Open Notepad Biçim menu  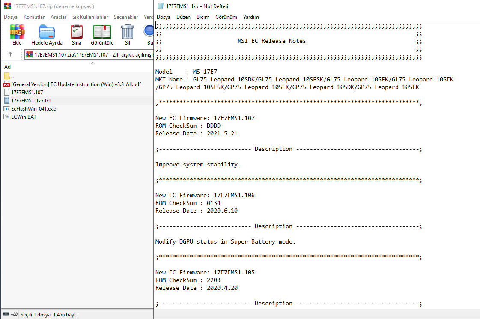(x=203, y=17)
